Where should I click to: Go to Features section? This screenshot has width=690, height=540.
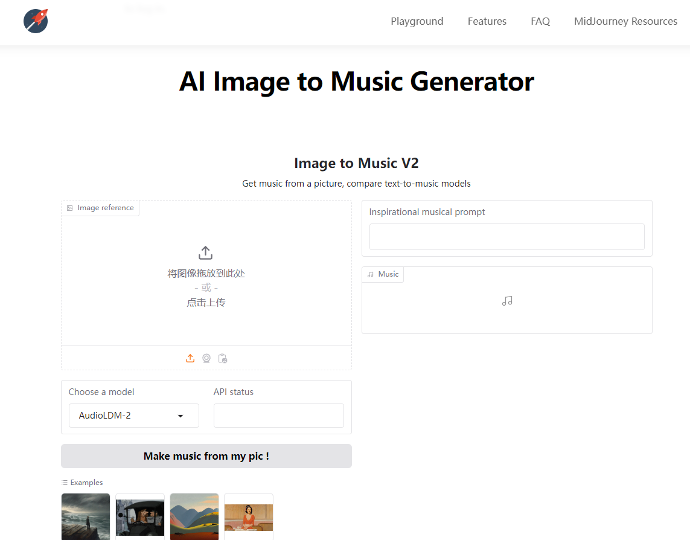[487, 21]
